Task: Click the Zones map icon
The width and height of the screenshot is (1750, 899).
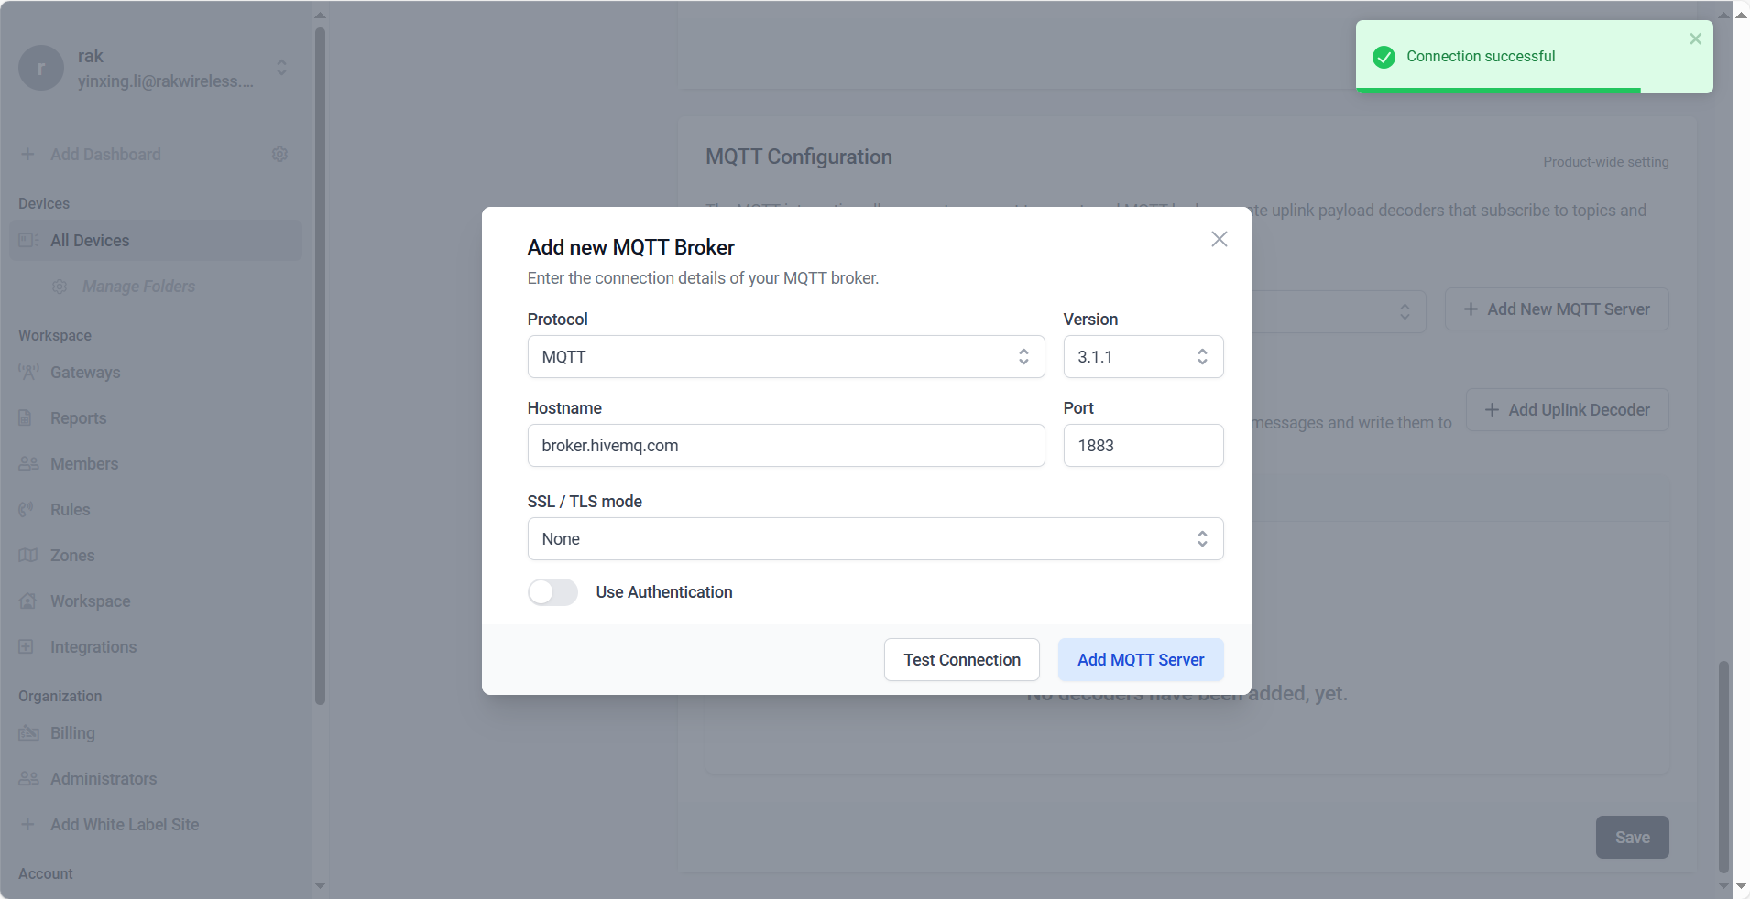Action: 28,556
